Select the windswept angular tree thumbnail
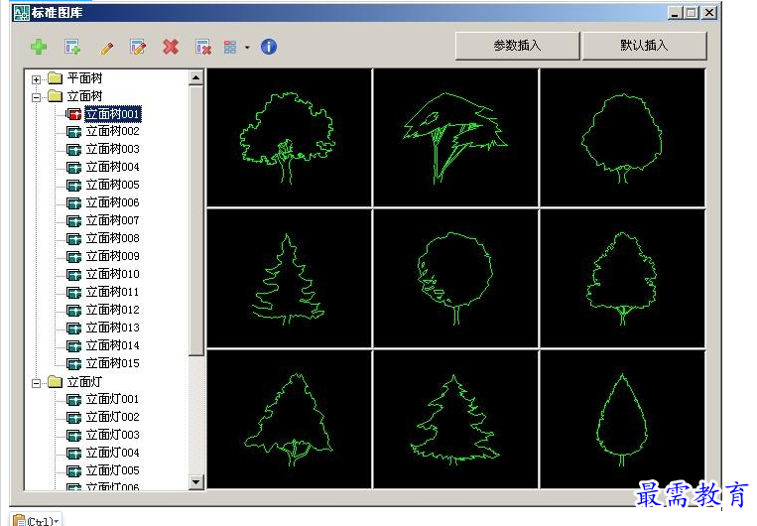 coord(455,138)
